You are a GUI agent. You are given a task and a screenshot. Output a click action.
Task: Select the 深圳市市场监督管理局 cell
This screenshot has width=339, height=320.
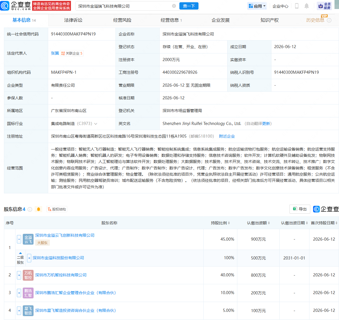click(x=182, y=111)
